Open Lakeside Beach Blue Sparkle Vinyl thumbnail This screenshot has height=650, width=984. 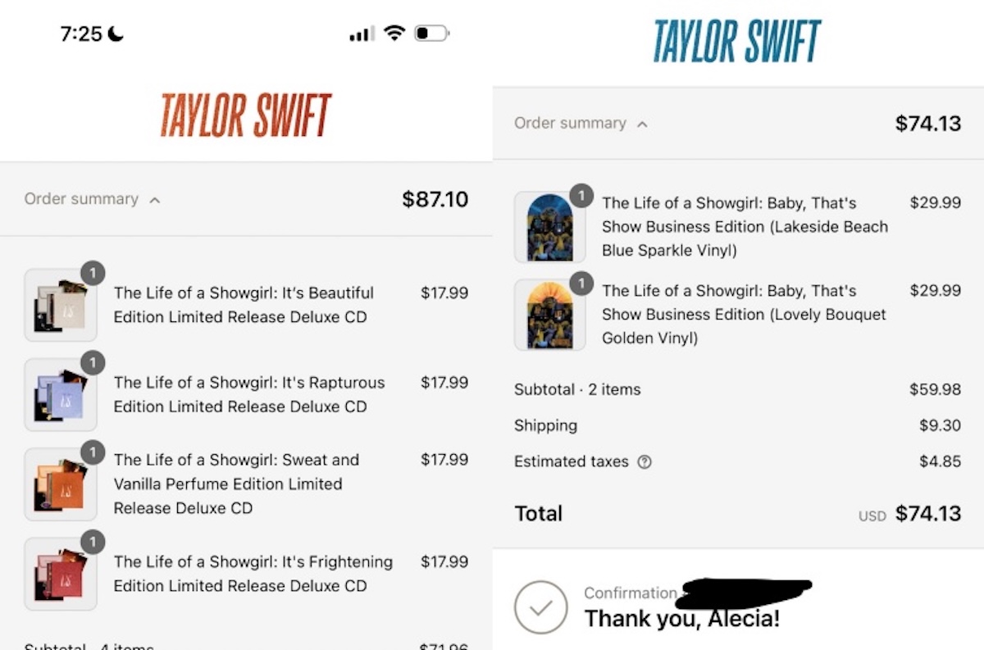[549, 227]
